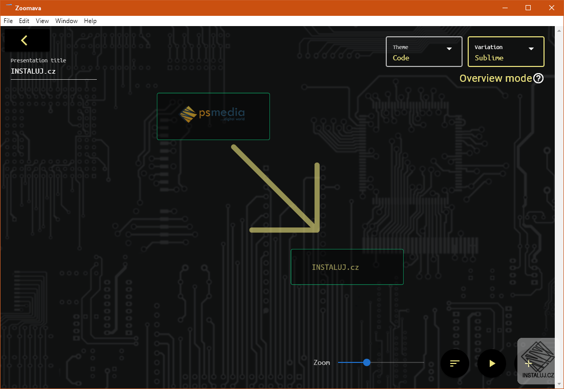This screenshot has height=389, width=564.
Task: Close the Zoomava window
Action: [551, 8]
